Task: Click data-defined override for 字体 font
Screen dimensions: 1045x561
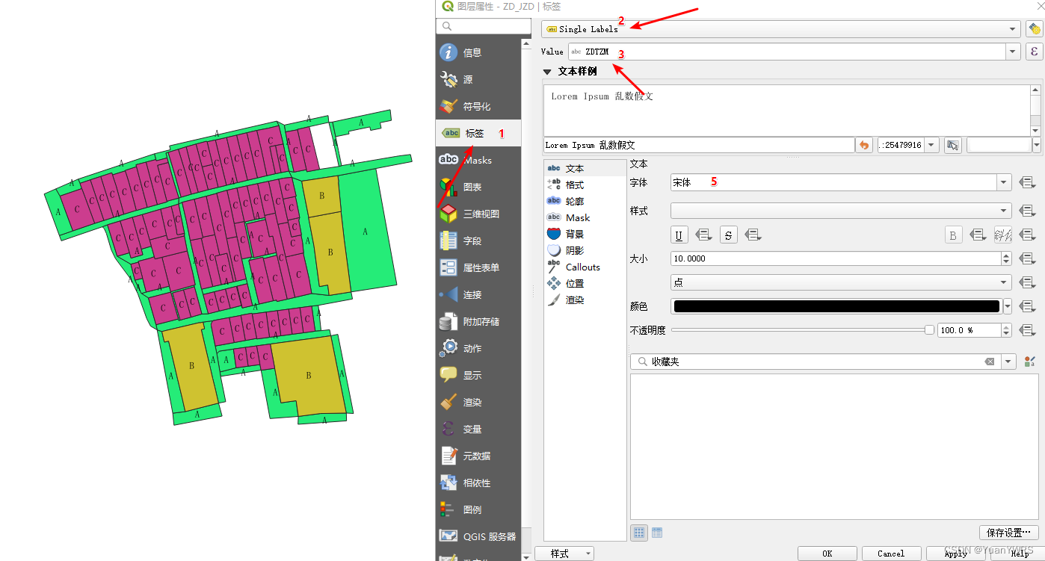Action: [1027, 182]
